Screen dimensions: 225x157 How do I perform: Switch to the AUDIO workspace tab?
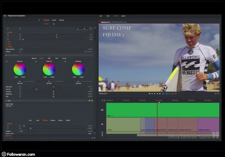pos(123,16)
